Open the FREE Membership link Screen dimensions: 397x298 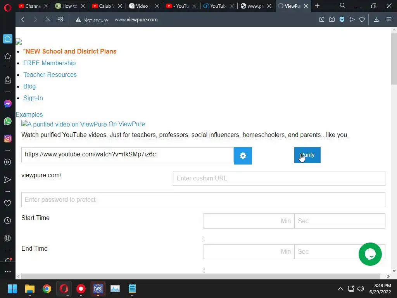pos(49,63)
